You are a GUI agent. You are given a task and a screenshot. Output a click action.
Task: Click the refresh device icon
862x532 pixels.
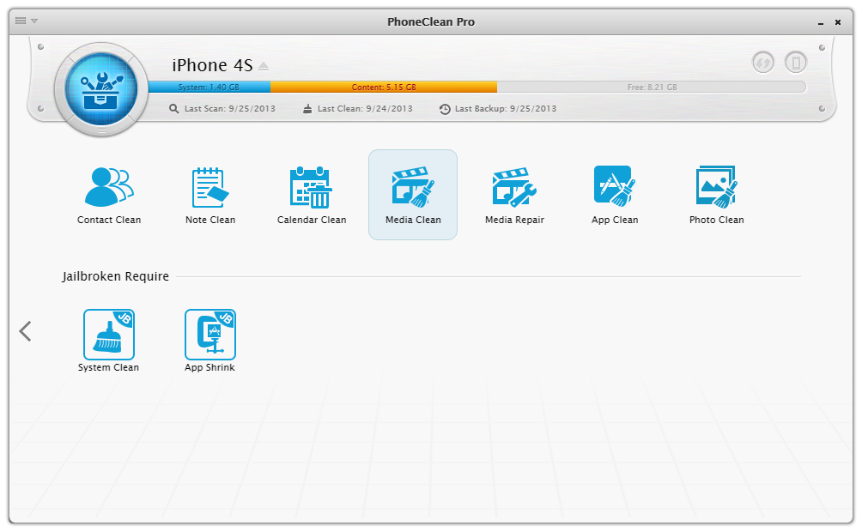(x=762, y=62)
